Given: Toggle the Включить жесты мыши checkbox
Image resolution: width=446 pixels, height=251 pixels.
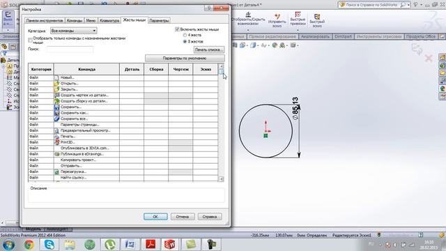Looking at the screenshot, I should (177, 29).
